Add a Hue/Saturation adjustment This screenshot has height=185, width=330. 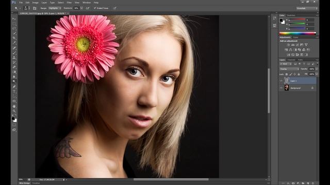pyautogui.click(x=286, y=50)
